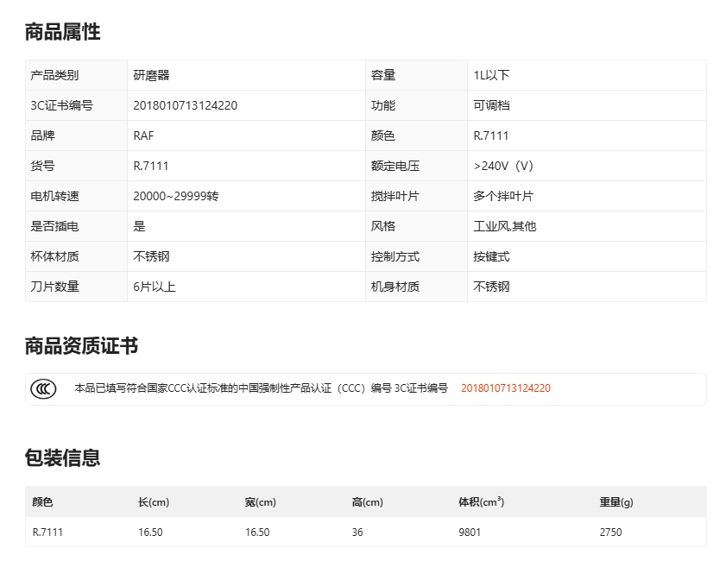Select the 工业风,其他 style value
This screenshot has height=561, width=726.
point(504,227)
